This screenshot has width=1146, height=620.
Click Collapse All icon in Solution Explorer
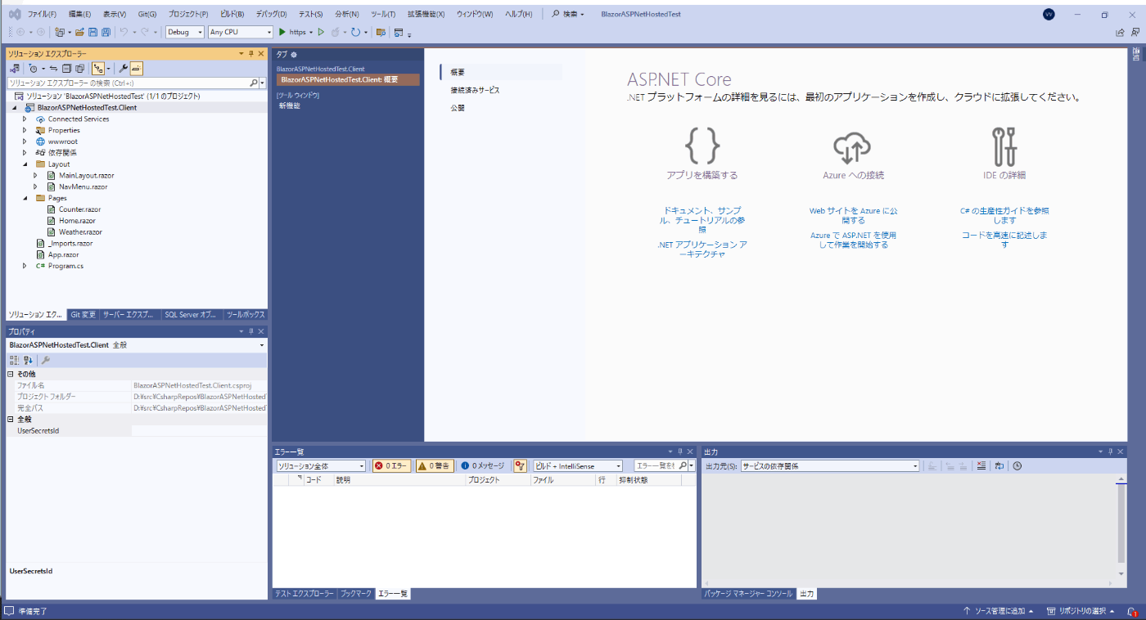[x=67, y=69]
